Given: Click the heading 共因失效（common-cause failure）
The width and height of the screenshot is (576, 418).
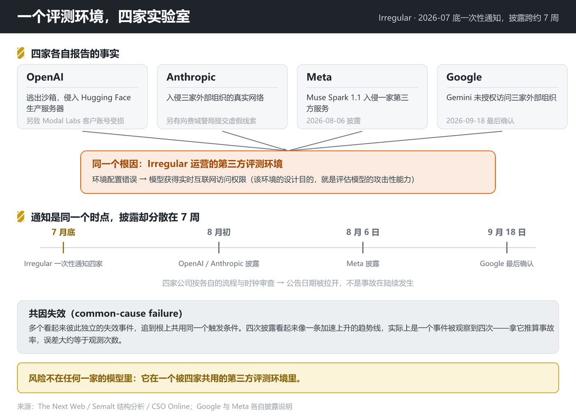Looking at the screenshot, I should click(x=105, y=313).
